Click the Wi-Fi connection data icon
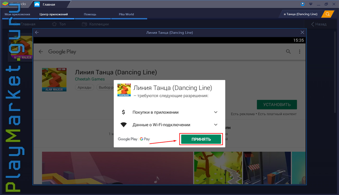The height and width of the screenshot is (195, 339). pyautogui.click(x=124, y=125)
